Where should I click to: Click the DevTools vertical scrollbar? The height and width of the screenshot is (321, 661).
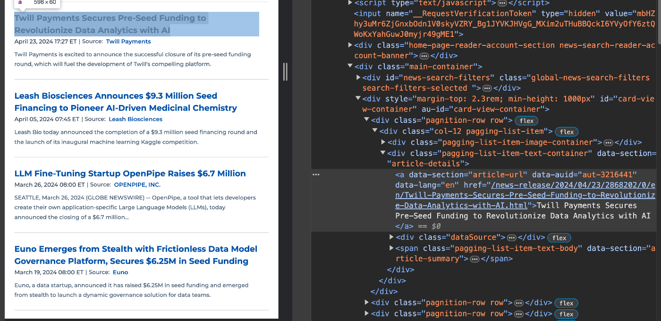click(x=659, y=21)
